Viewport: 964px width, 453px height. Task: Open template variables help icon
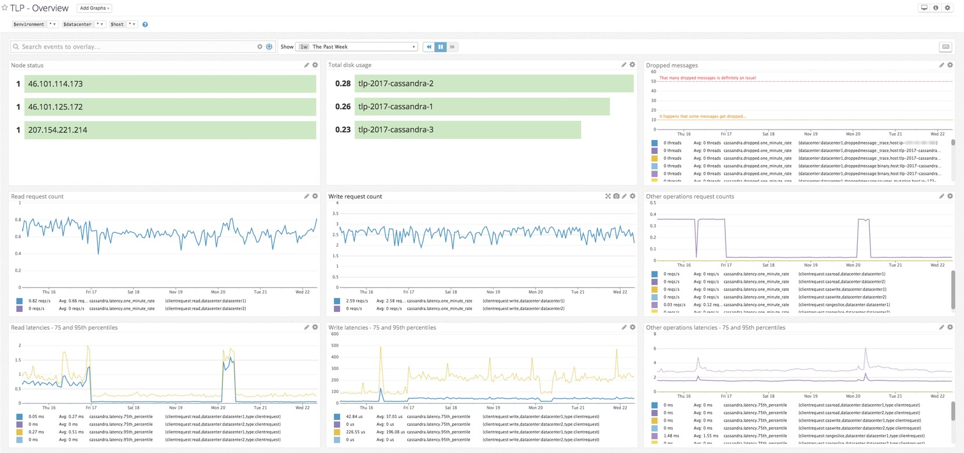click(145, 24)
